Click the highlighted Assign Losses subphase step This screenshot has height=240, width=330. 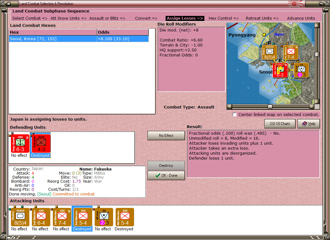tap(185, 18)
